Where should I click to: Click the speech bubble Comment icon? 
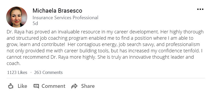36,86
